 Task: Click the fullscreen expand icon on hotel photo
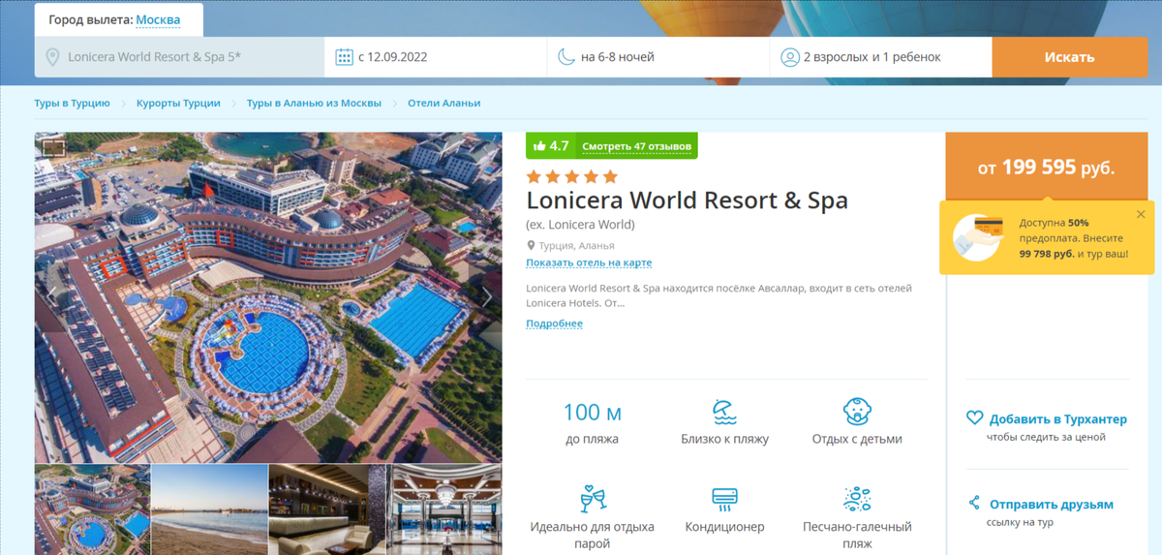coord(53,147)
